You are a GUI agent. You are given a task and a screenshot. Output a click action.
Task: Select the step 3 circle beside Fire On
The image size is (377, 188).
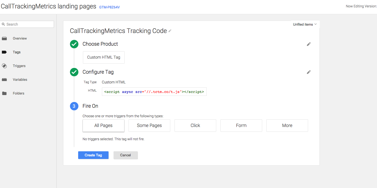click(x=74, y=106)
